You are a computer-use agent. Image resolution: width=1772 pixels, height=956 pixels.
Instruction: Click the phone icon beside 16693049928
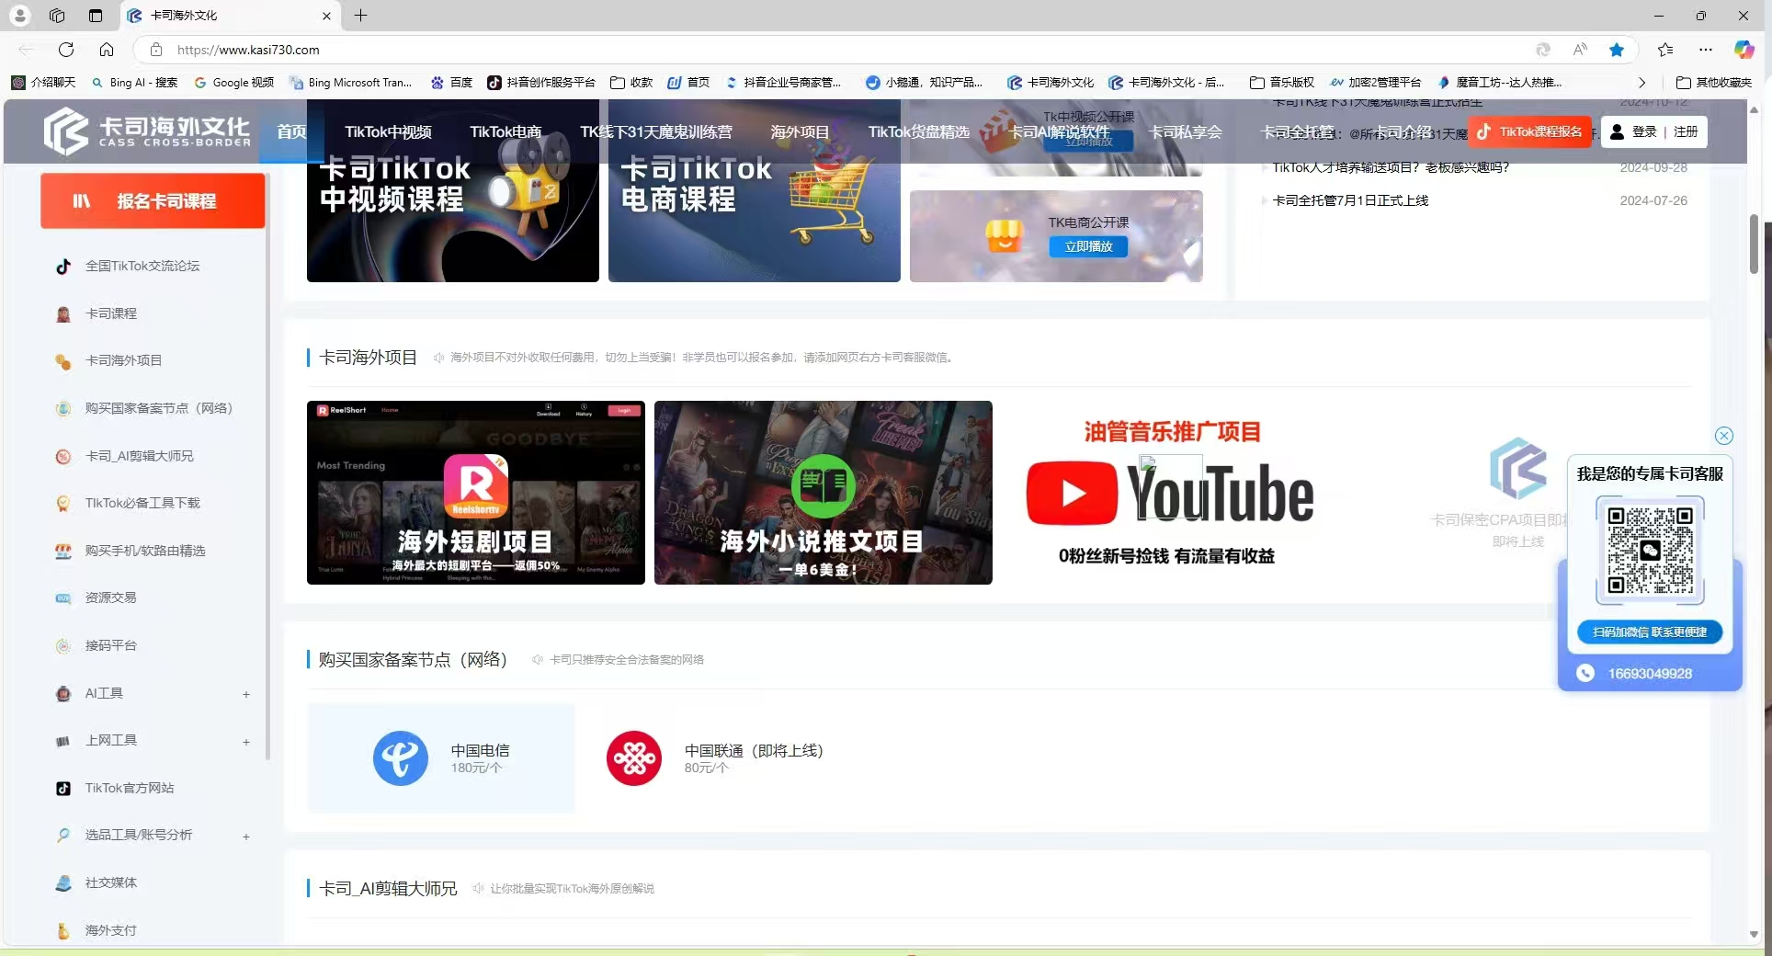[1585, 673]
